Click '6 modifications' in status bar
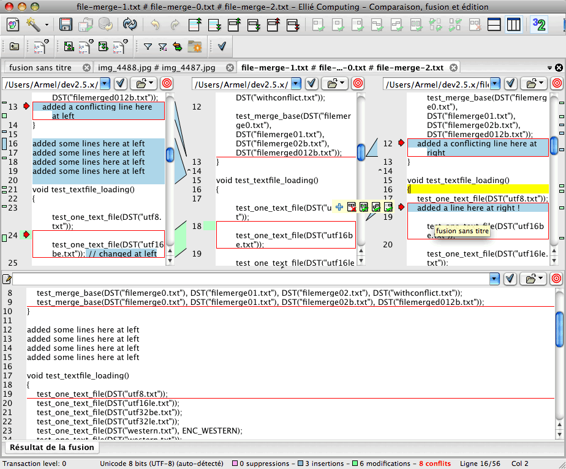 (384, 463)
